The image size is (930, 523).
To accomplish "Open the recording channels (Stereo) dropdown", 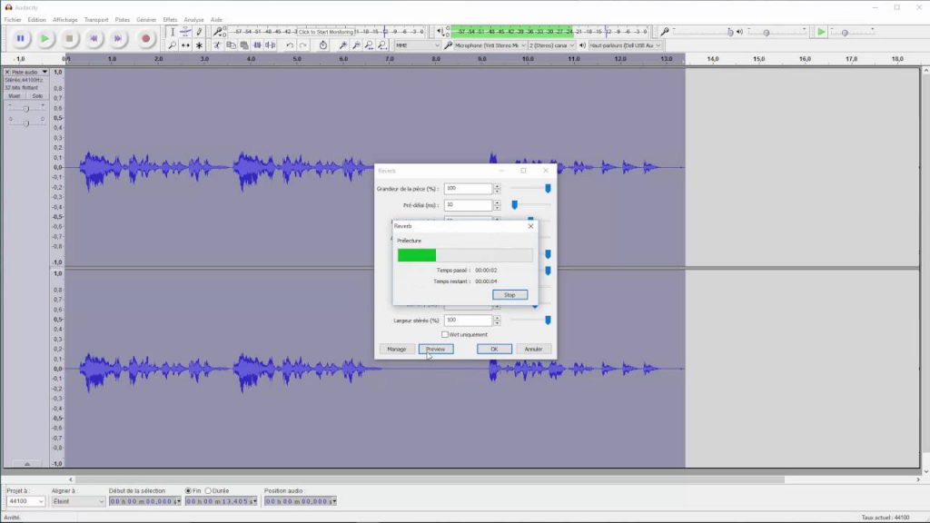I will tap(551, 45).
